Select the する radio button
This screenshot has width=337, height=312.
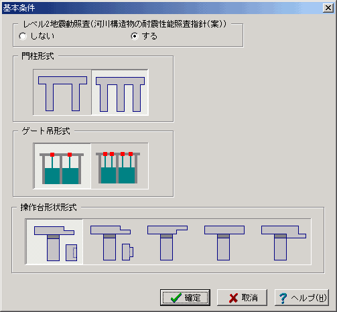tap(135, 36)
